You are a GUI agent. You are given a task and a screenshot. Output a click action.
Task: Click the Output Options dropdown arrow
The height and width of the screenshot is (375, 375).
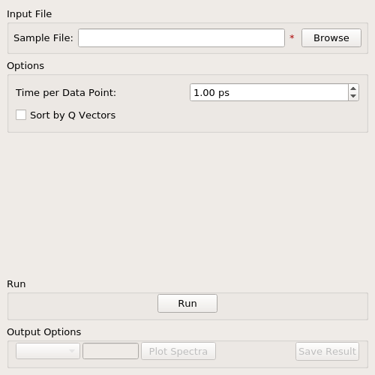[72, 351]
